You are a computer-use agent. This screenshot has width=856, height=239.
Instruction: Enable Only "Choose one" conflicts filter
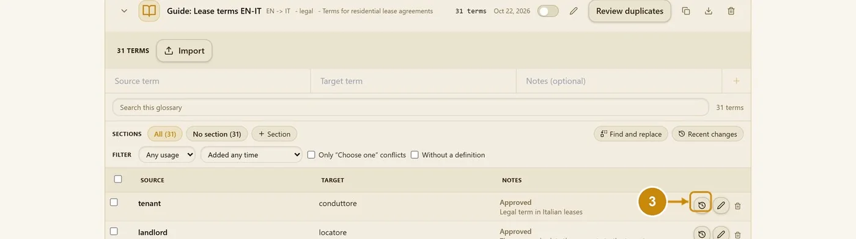356,155
